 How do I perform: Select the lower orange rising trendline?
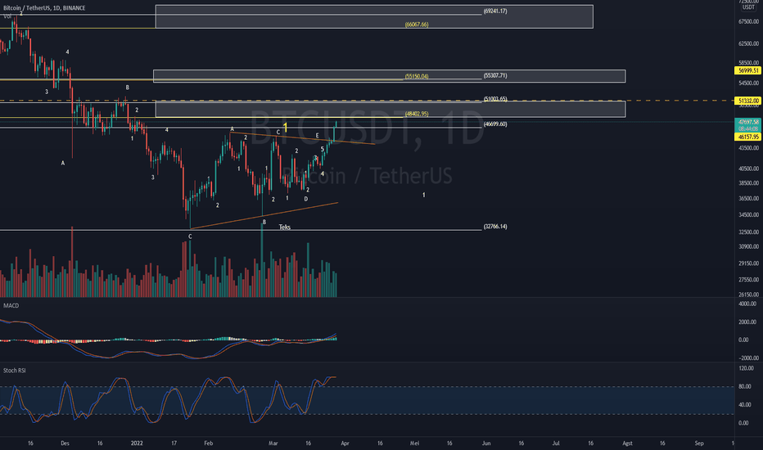click(x=264, y=215)
